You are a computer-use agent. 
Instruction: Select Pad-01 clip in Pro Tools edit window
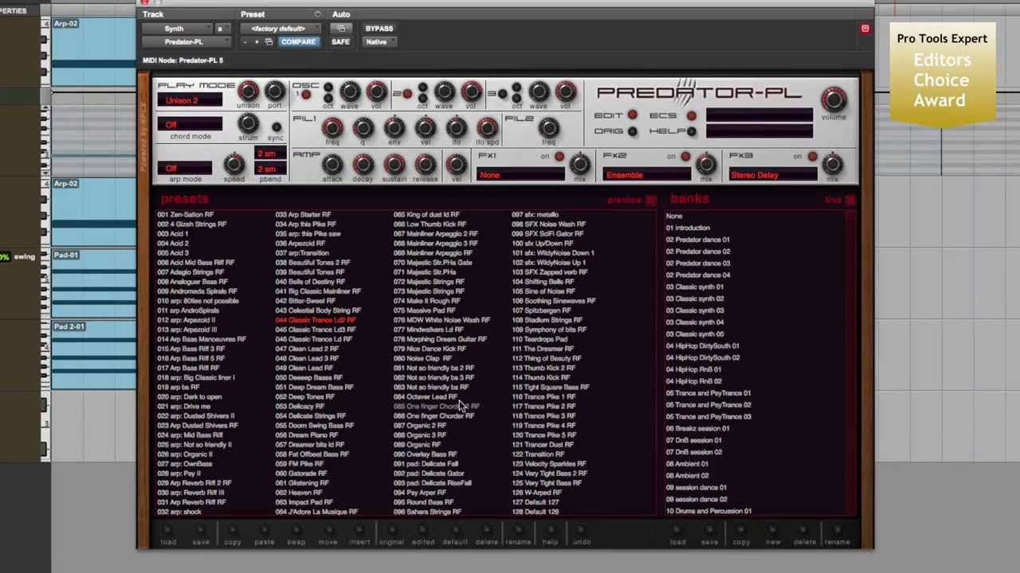click(x=93, y=283)
